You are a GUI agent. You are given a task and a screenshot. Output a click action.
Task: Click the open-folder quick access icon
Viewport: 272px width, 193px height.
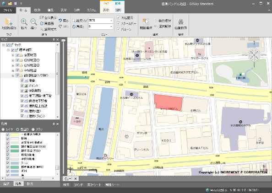(10, 4)
